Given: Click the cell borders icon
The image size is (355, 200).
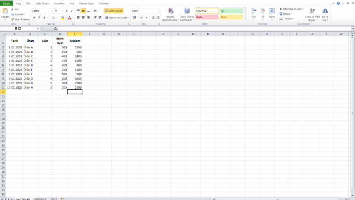Looking at the screenshot, I should click(x=53, y=17).
